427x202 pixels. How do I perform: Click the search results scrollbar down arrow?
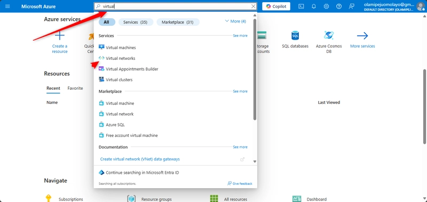pos(255,162)
